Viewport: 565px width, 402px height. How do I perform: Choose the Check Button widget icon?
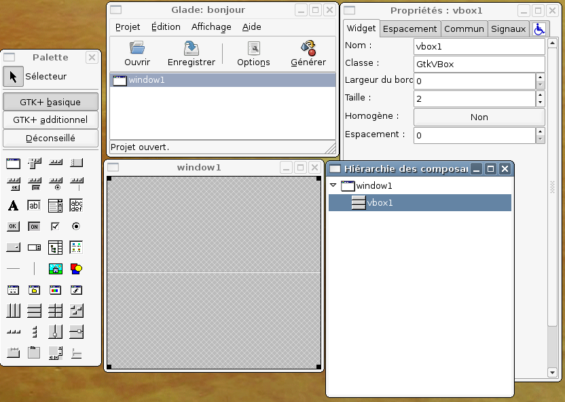55,226
